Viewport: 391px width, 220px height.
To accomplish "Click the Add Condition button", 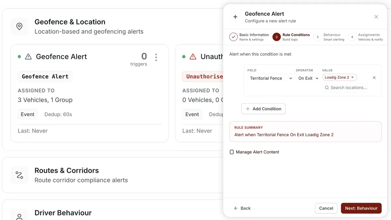I will (x=263, y=109).
